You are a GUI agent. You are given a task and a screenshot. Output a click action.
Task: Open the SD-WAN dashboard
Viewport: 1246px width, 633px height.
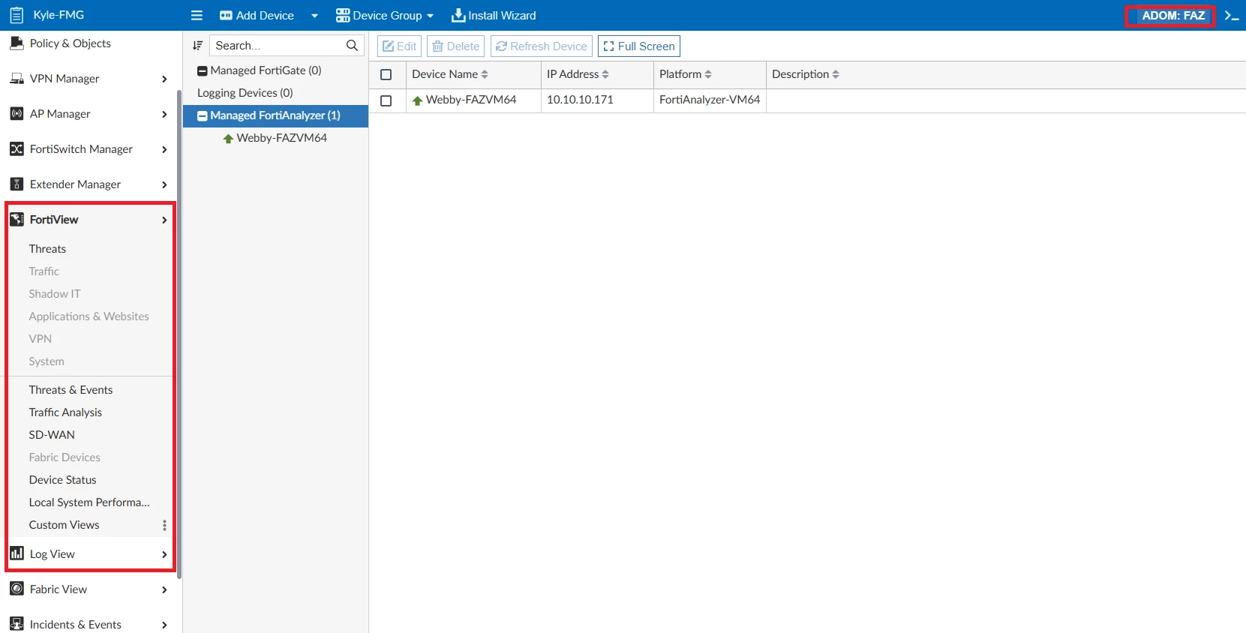52,435
